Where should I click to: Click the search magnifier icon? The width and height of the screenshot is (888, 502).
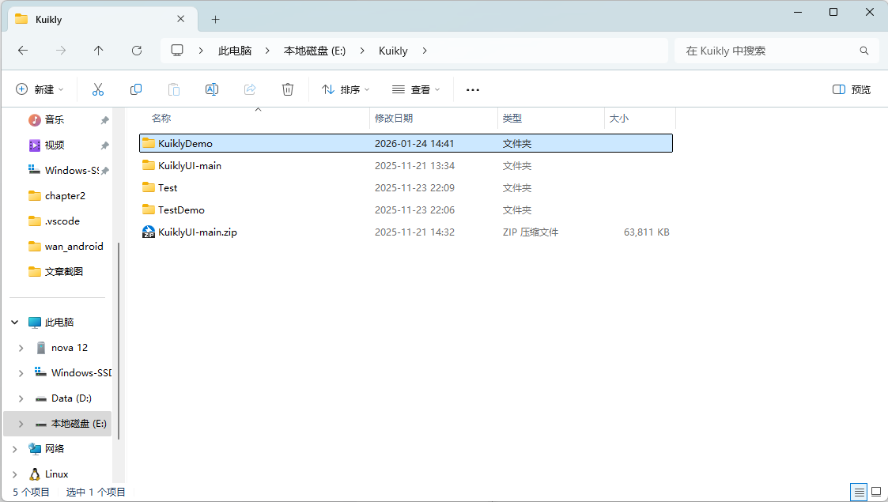[864, 51]
